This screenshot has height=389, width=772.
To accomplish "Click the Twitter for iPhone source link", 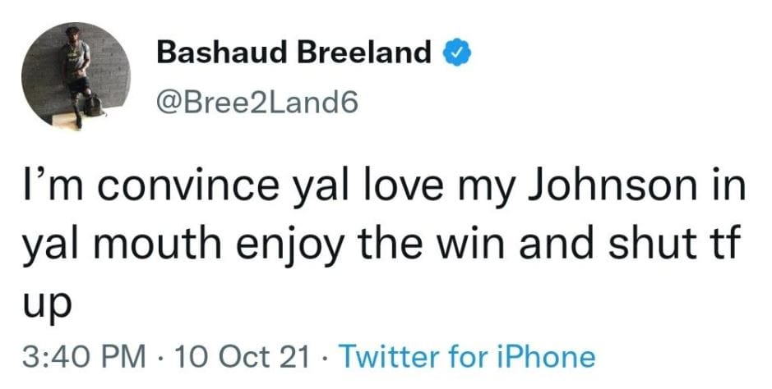I will [466, 357].
